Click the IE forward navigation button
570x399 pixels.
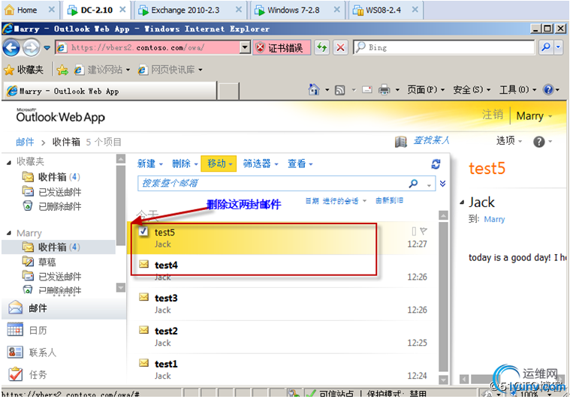tap(32, 47)
